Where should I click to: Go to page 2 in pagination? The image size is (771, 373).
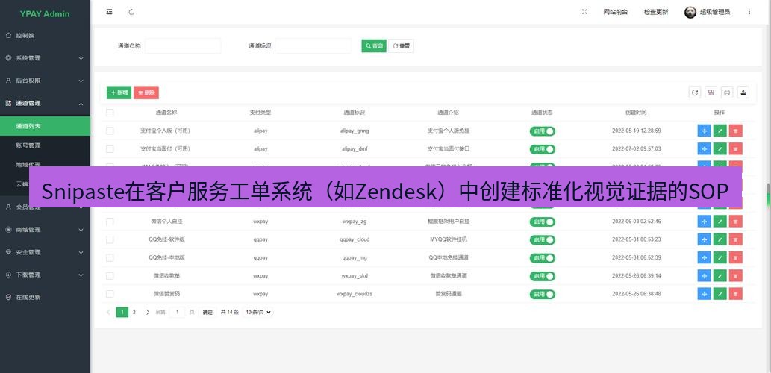coord(134,312)
